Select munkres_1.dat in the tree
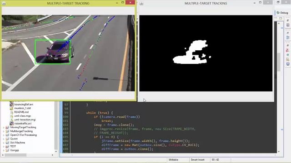This screenshot has height=163, width=291. (x=22, y=108)
